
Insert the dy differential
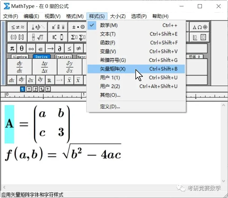click(21, 80)
